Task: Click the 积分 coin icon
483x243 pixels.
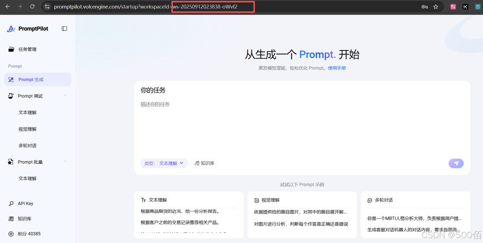Action: (x=11, y=234)
